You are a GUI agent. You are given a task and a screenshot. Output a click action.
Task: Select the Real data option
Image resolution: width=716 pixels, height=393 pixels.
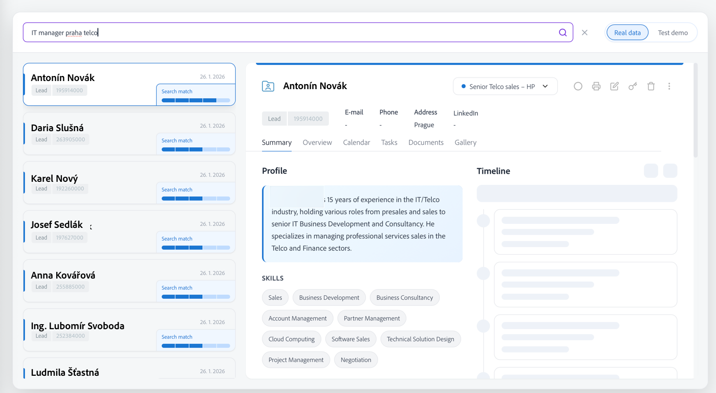627,32
